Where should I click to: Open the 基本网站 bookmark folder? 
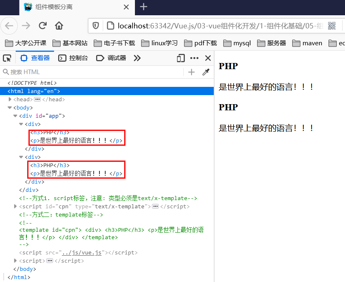coord(70,43)
